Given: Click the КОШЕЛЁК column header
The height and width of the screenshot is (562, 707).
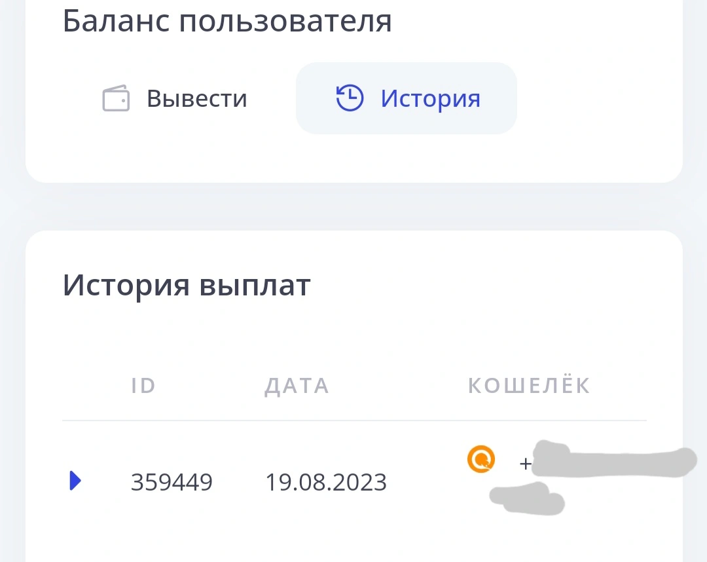Looking at the screenshot, I should point(529,384).
